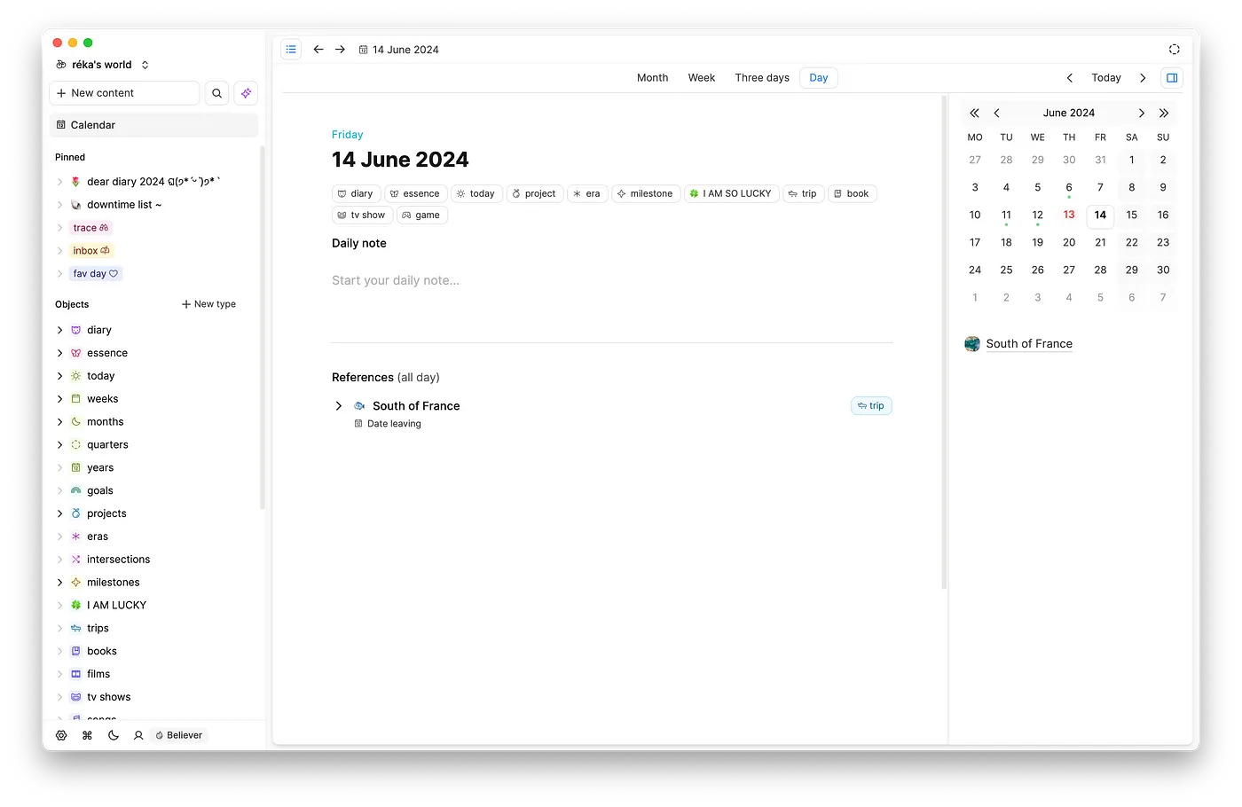Go to next day in calendar header
Image resolution: width=1242 pixels, height=807 pixels.
1143,78
